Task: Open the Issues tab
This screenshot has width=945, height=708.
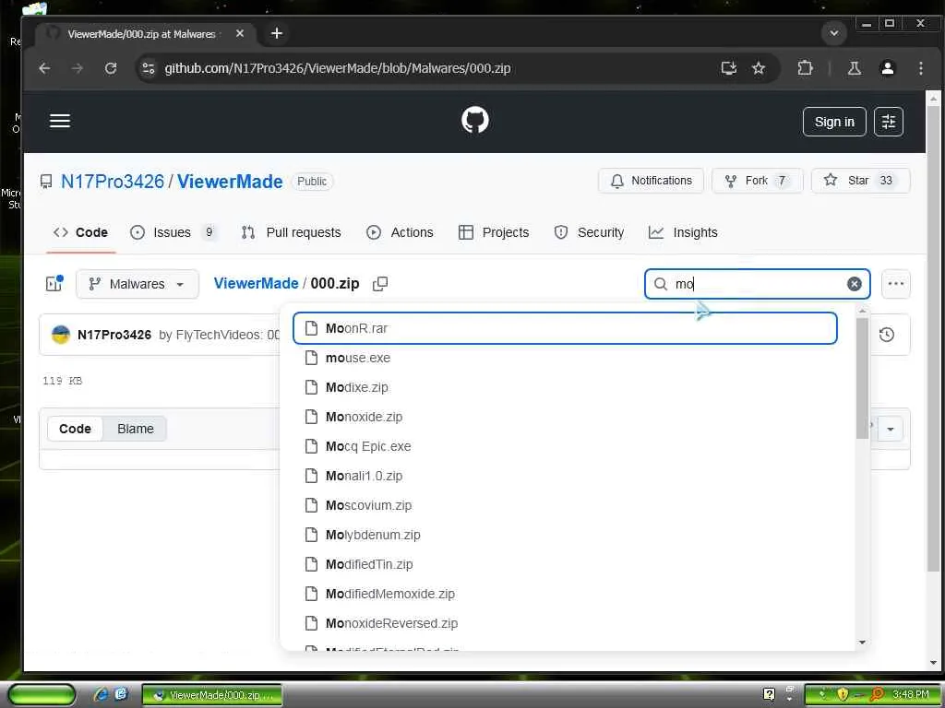Action: point(173,232)
